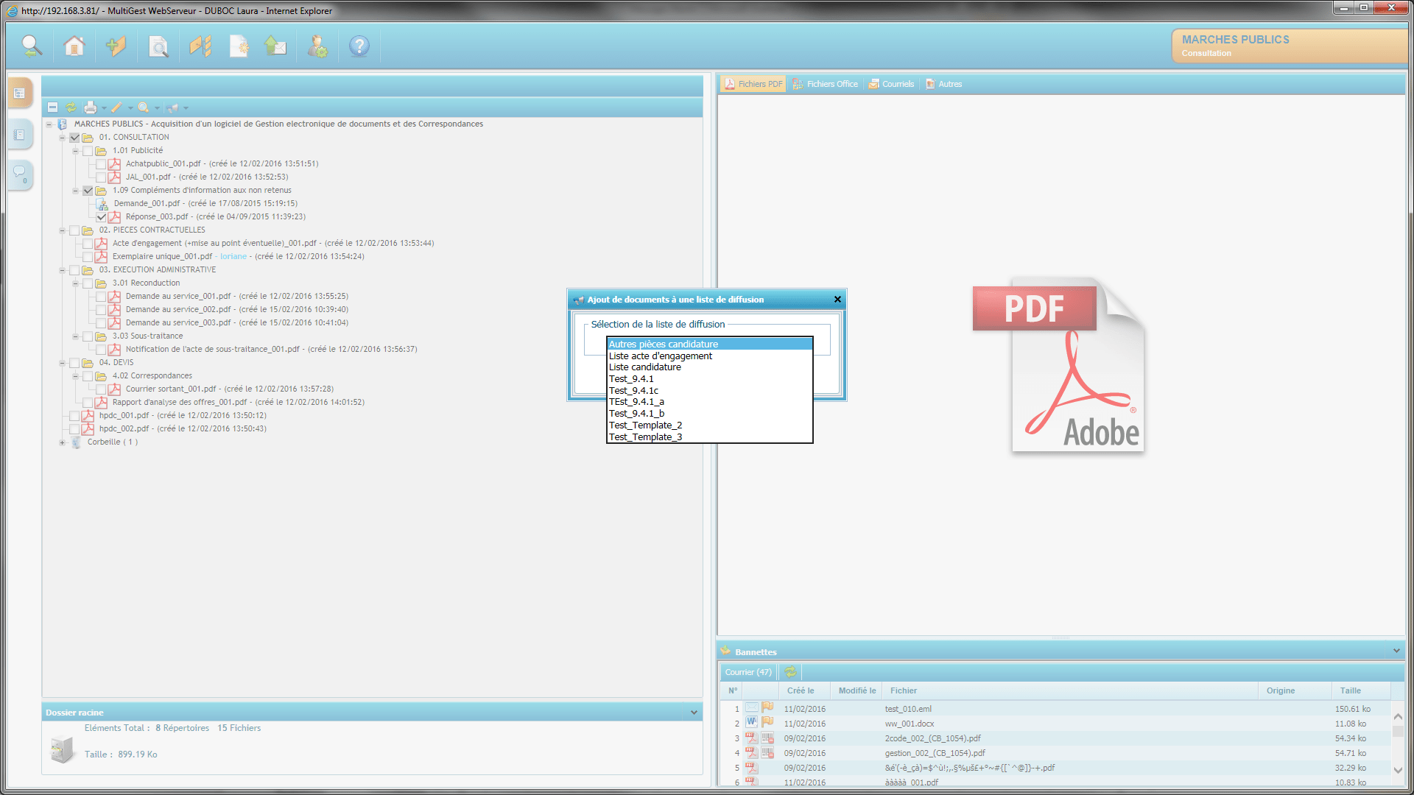This screenshot has width=1414, height=795.
Task: Refresh the Courrier bannette list
Action: pos(790,672)
